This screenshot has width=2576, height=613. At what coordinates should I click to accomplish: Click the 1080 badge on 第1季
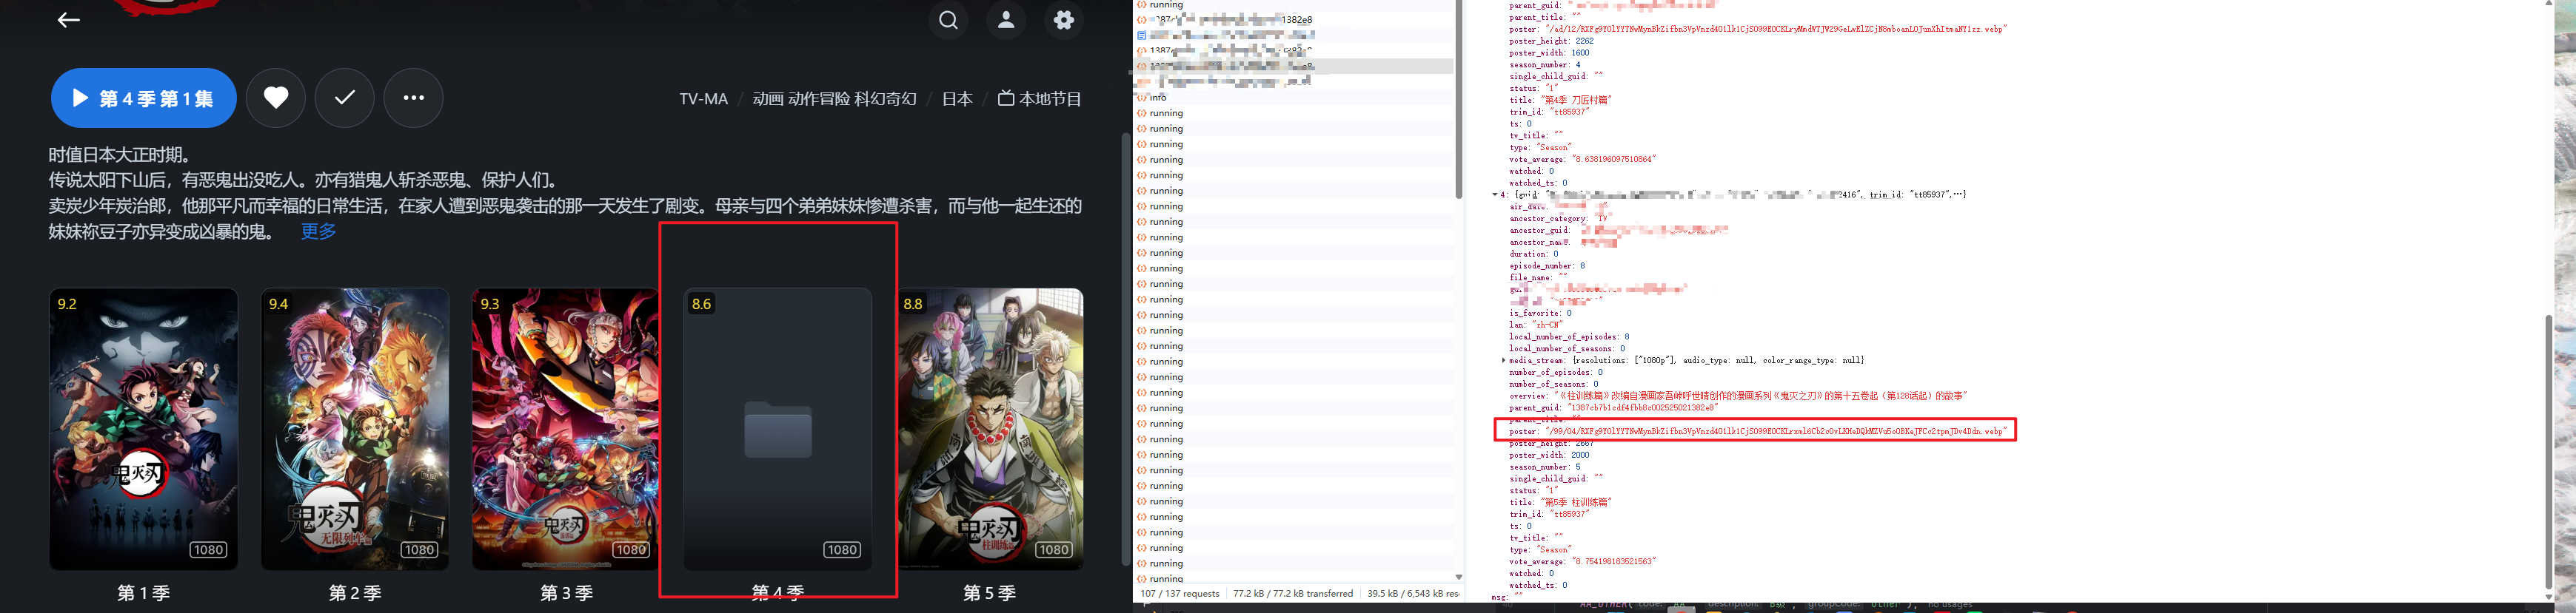(208, 550)
